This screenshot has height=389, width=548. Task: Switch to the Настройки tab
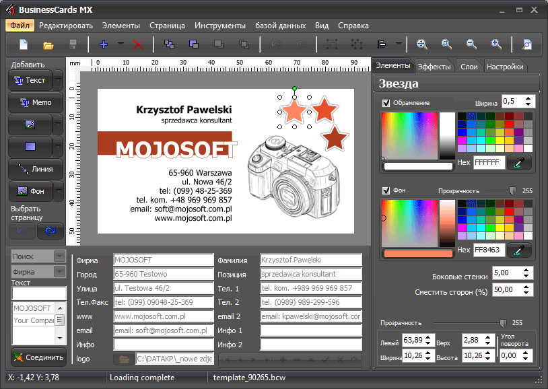[x=505, y=67]
